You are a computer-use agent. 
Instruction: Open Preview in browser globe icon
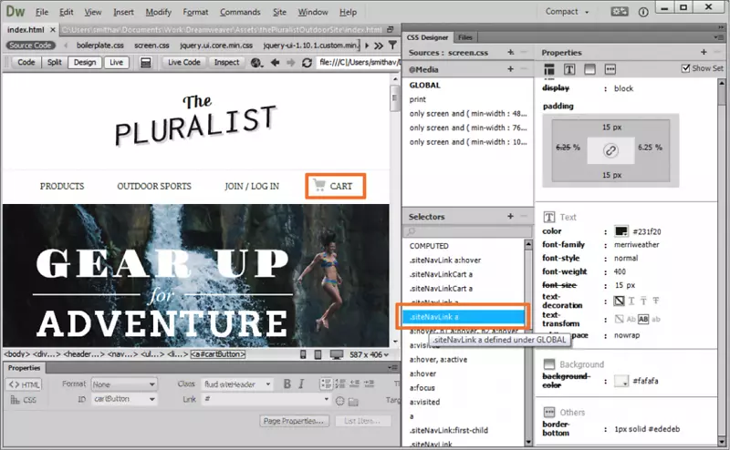(x=256, y=62)
